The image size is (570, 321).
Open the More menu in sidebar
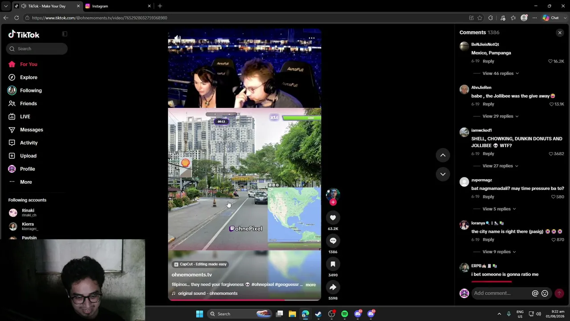(x=26, y=182)
